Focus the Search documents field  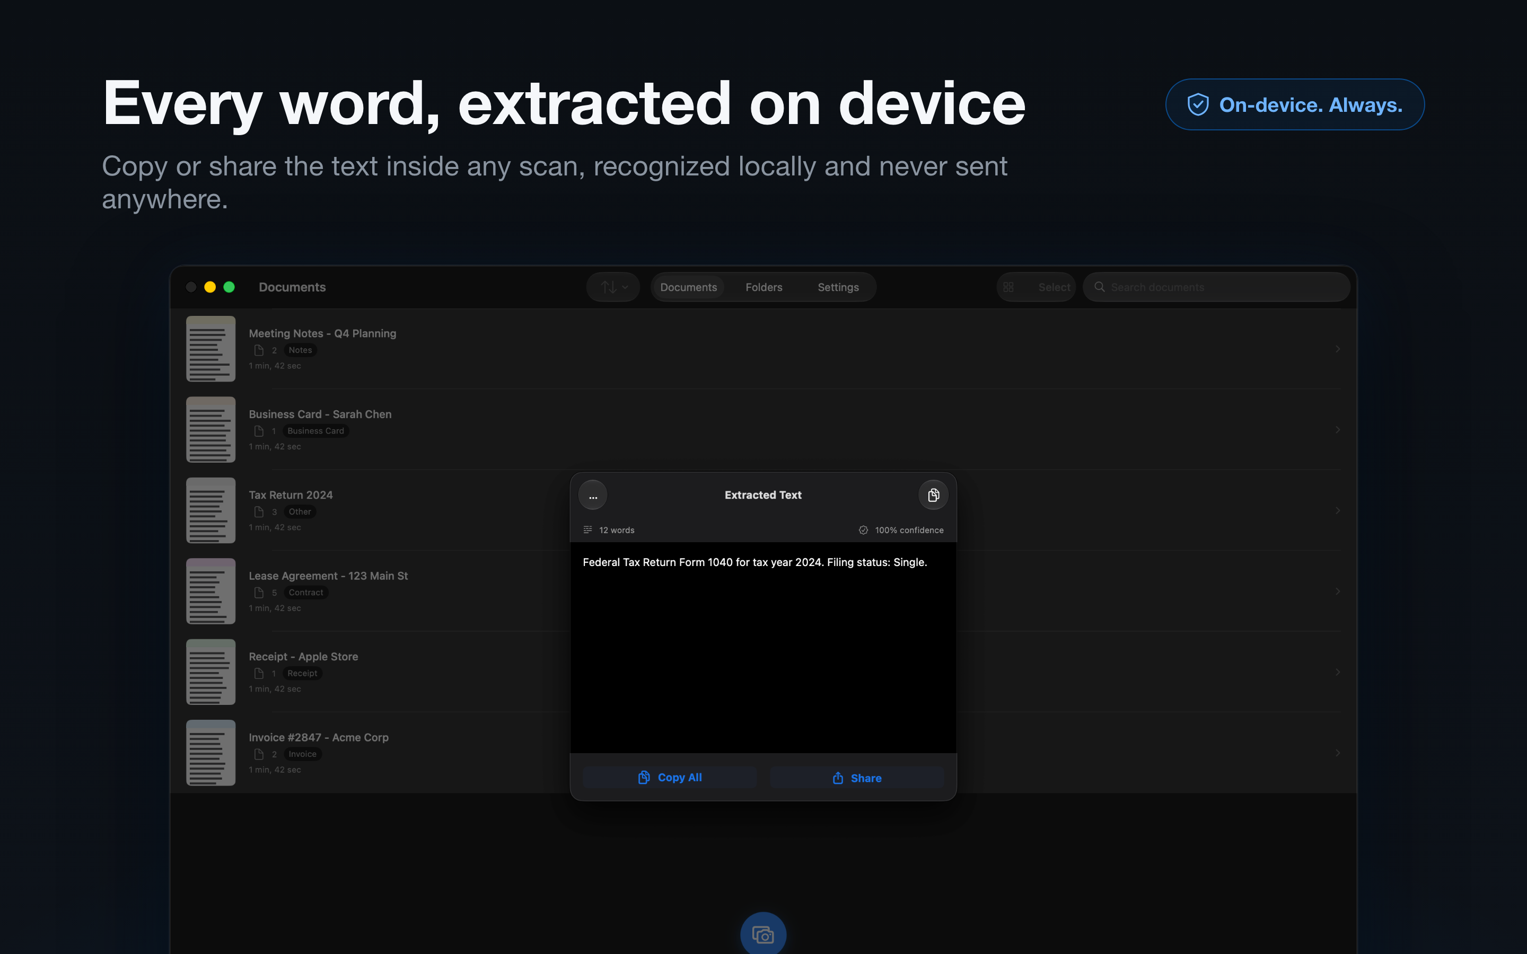coord(1216,287)
